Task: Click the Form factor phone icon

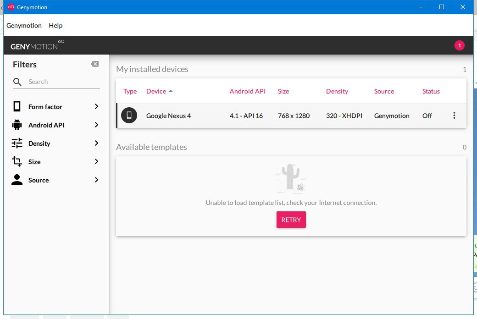Action: 17,106
